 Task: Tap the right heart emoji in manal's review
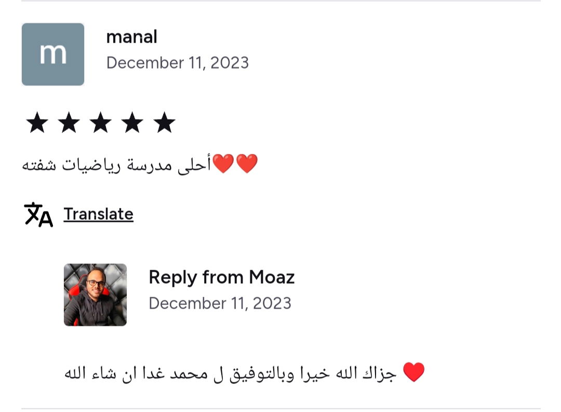tap(247, 164)
